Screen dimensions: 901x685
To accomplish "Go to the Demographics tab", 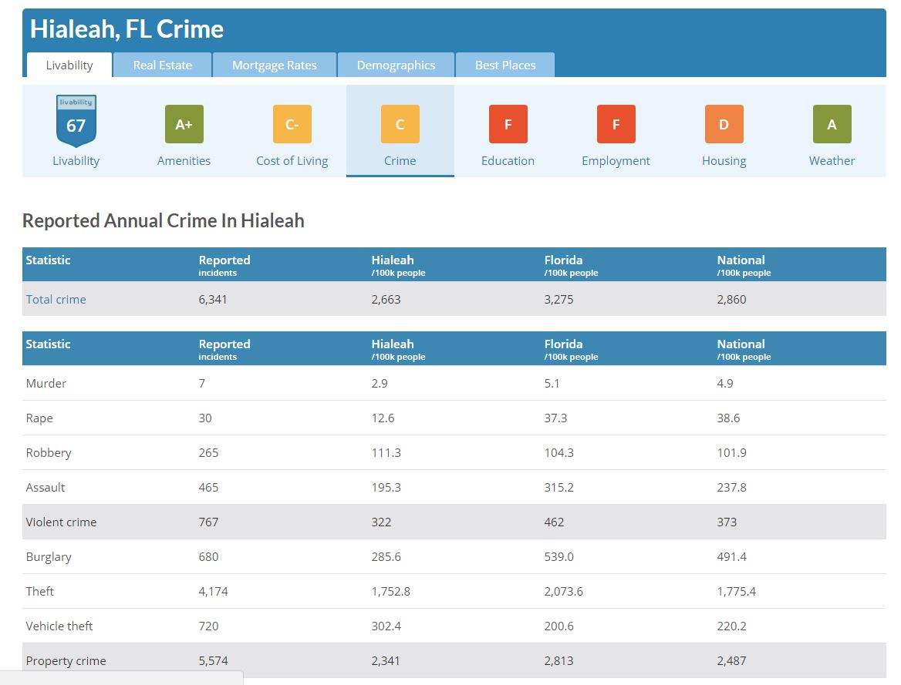I will (x=396, y=65).
